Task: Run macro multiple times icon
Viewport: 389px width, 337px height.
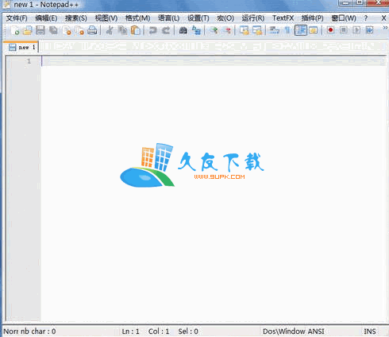Action: pos(369,30)
